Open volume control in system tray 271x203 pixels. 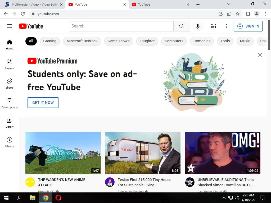(237, 198)
